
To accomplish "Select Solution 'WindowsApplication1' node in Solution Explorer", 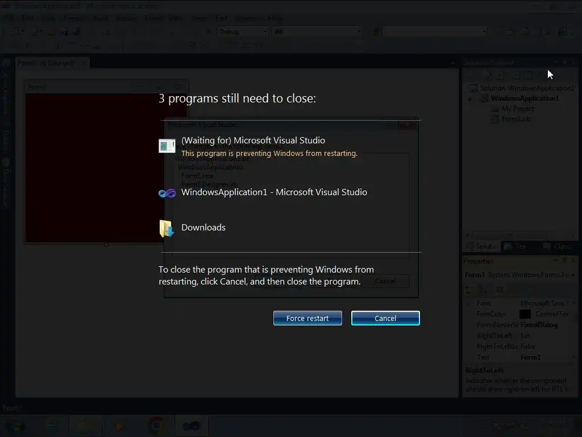I will click(x=527, y=88).
